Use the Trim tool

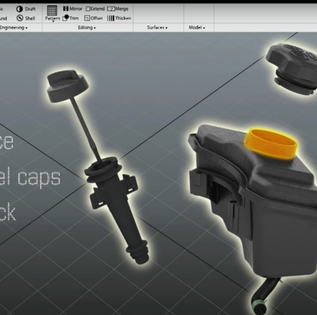point(70,18)
